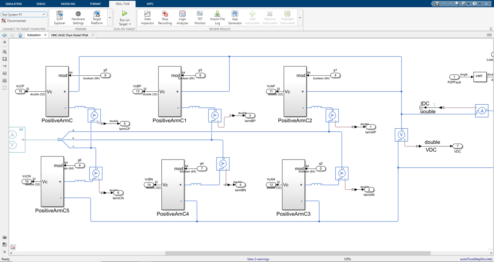This screenshot has width=494, height=262.
Task: Select the VDC output port 7
Action: (x=457, y=146)
